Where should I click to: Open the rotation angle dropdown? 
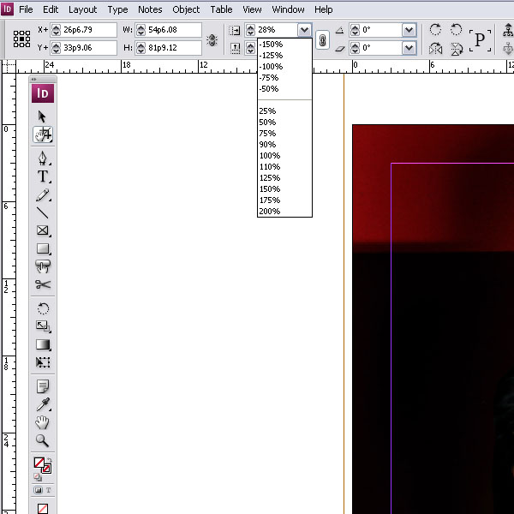point(409,30)
